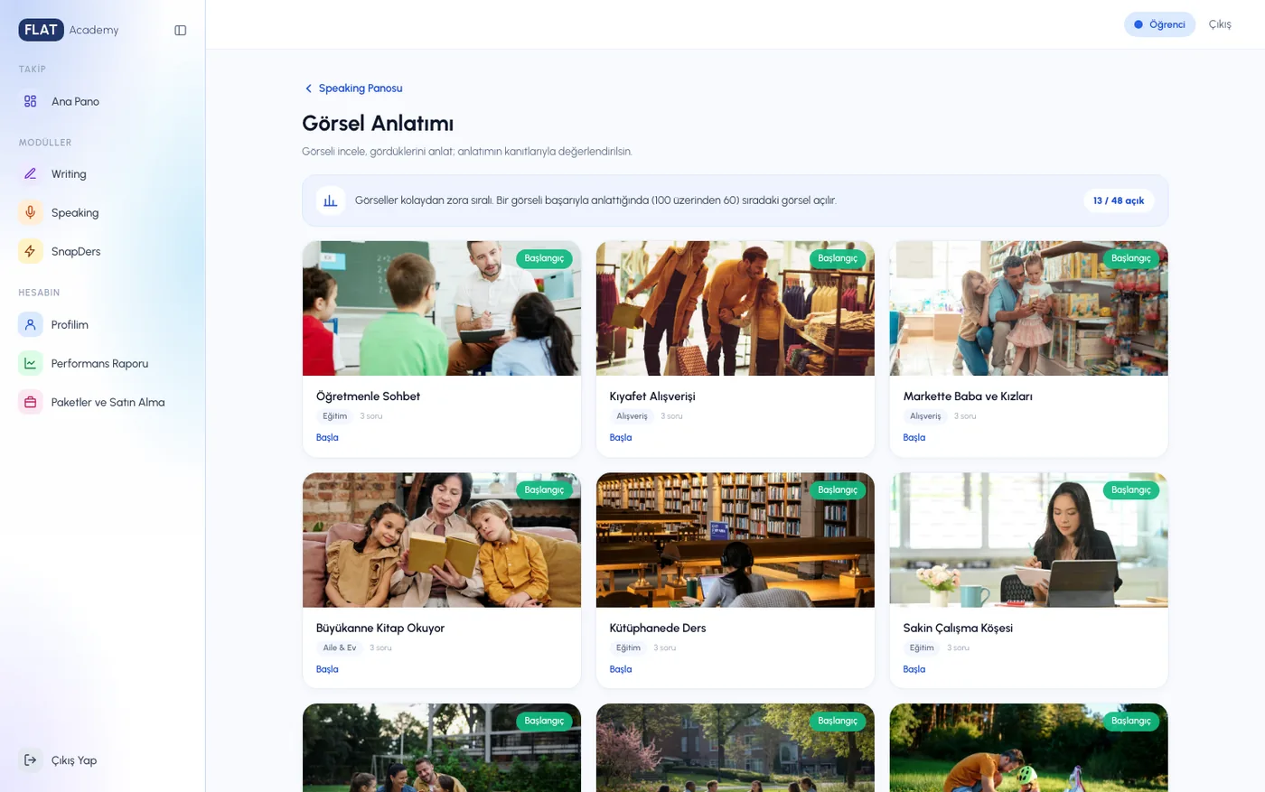Open the Sakin Çalışma Köşesi thumbnail
Screen dimensions: 1265x792
pos(1028,540)
